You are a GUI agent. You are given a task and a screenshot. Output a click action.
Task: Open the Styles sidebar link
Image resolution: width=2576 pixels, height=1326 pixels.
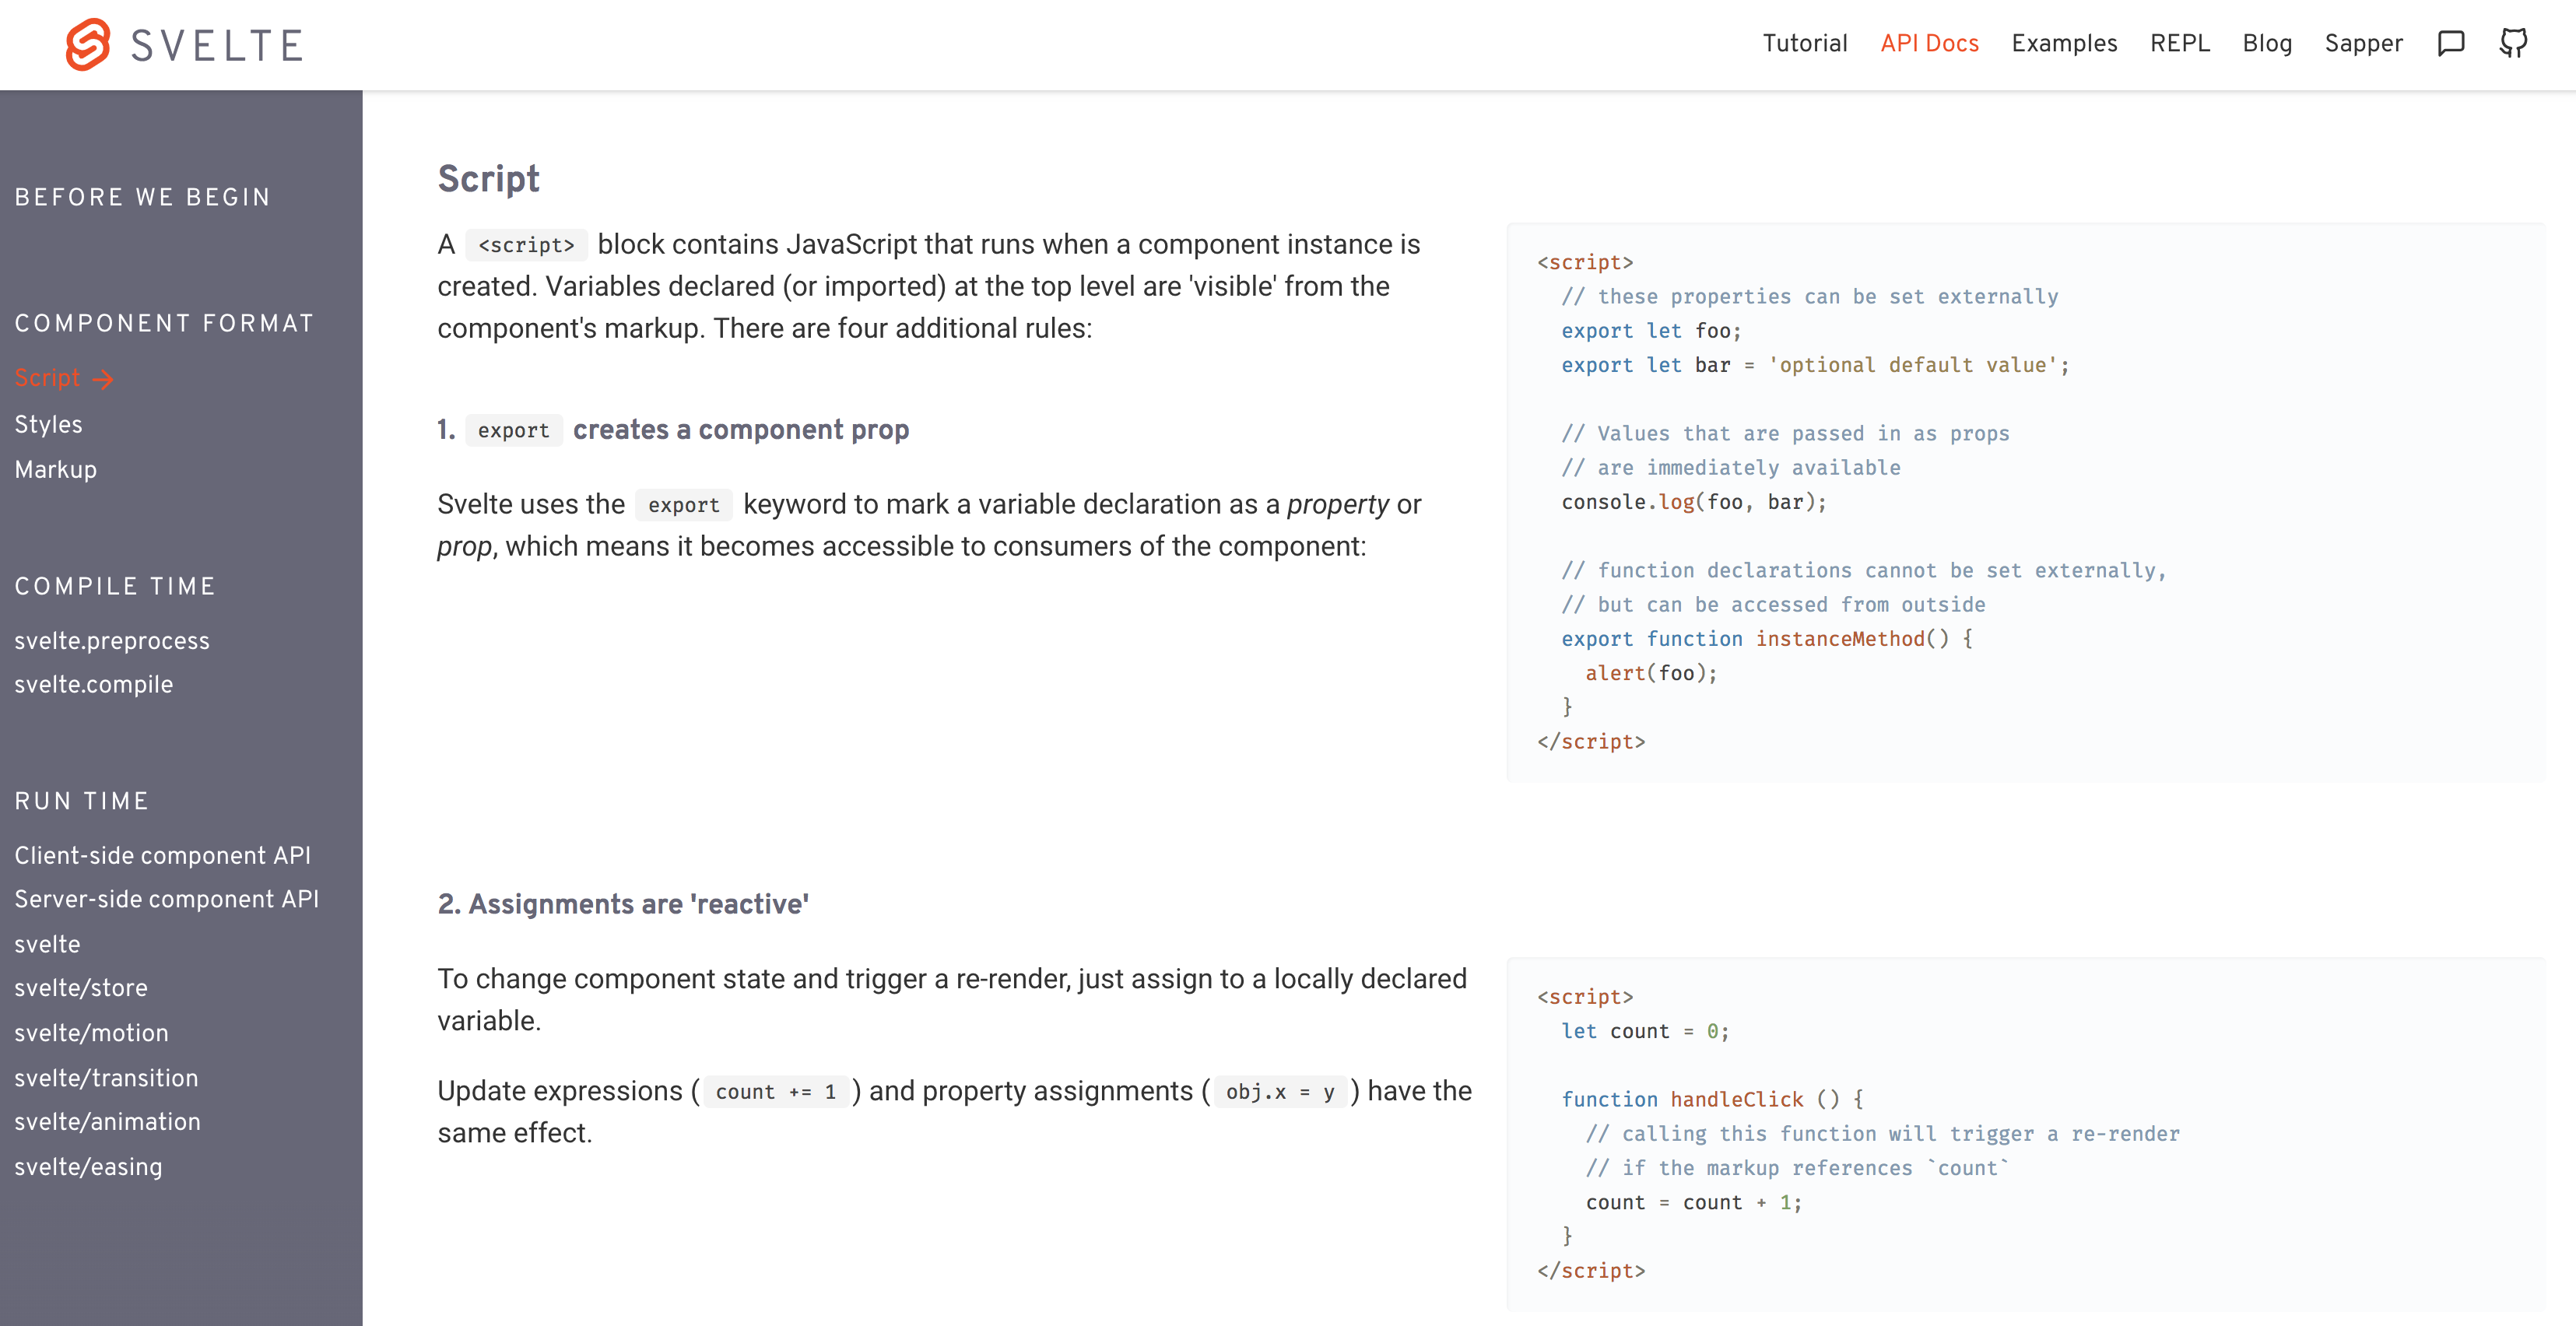(x=48, y=424)
